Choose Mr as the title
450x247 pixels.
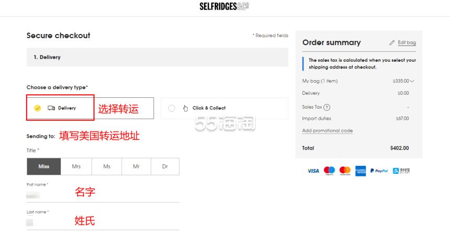pos(137,166)
